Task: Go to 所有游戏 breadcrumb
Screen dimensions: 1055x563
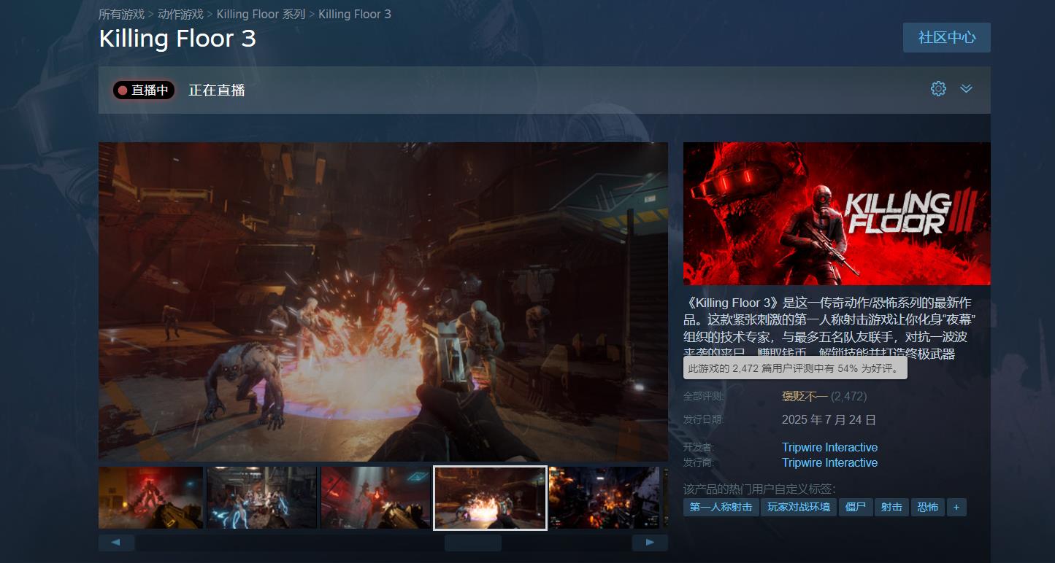Action: click(x=121, y=14)
